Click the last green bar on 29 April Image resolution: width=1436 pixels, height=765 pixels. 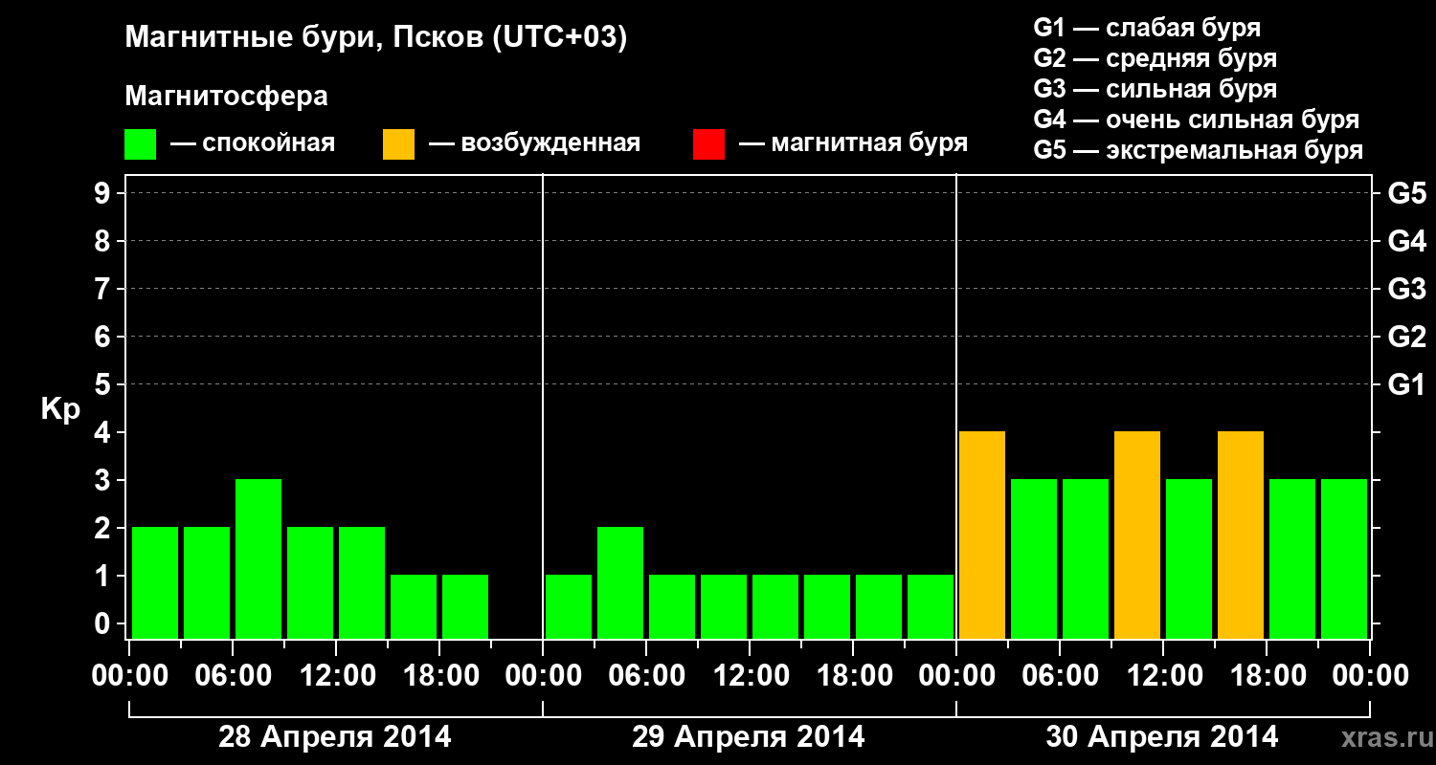click(931, 606)
